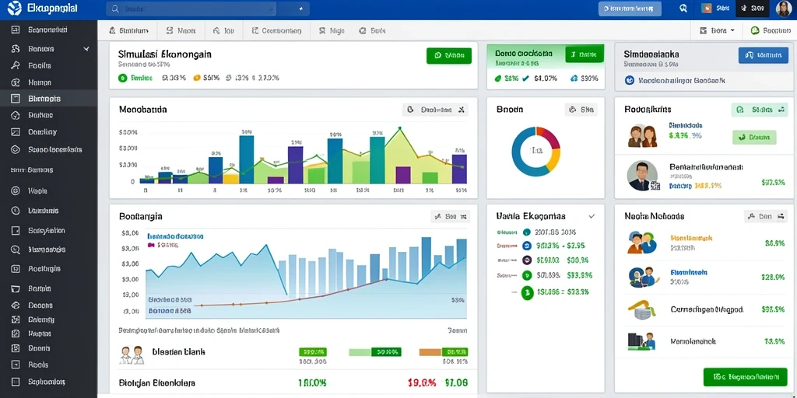Click the icon on the highlighted Bimnopis row
The width and height of the screenshot is (797, 398).
[16, 99]
